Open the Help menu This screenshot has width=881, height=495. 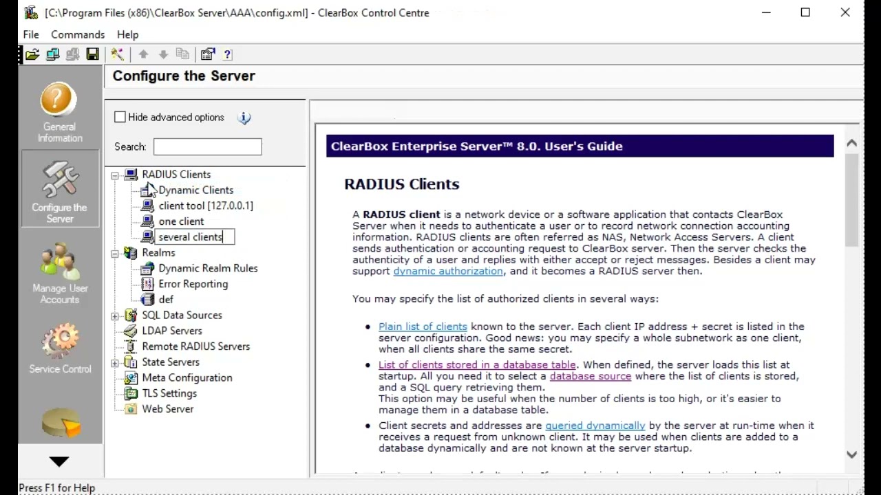[x=127, y=34]
